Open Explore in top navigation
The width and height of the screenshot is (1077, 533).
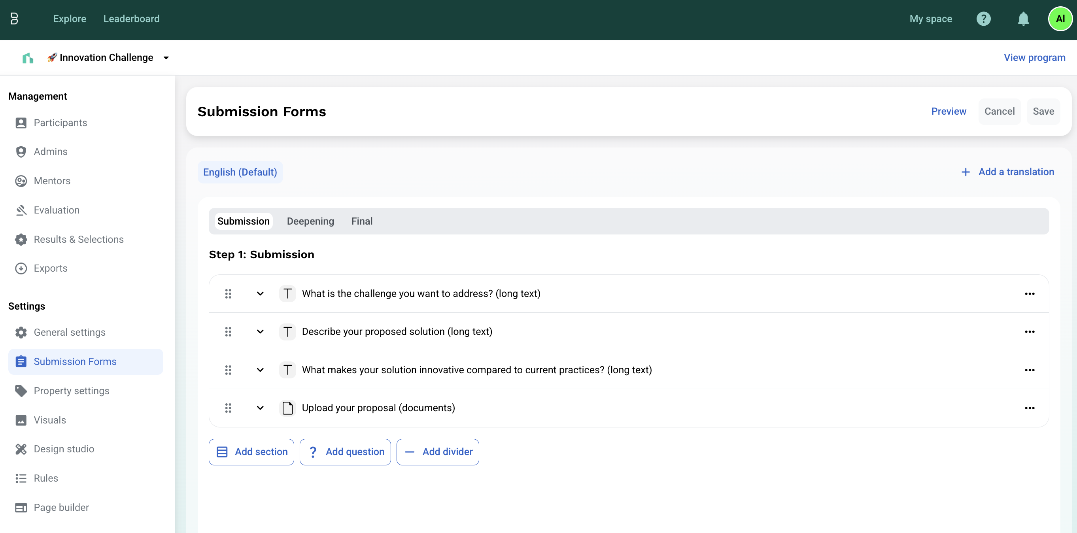click(70, 19)
